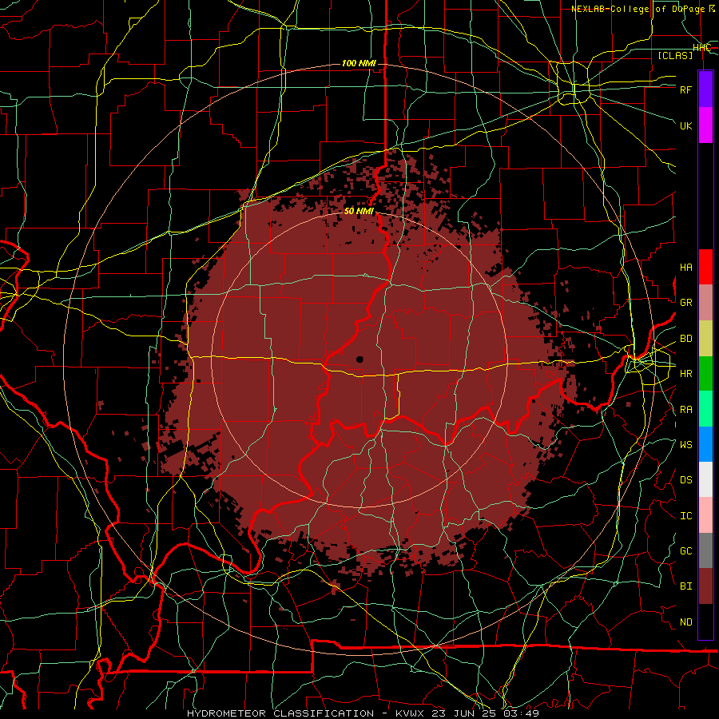
Task: Select the GR pink legend swatch
Action: [705, 302]
